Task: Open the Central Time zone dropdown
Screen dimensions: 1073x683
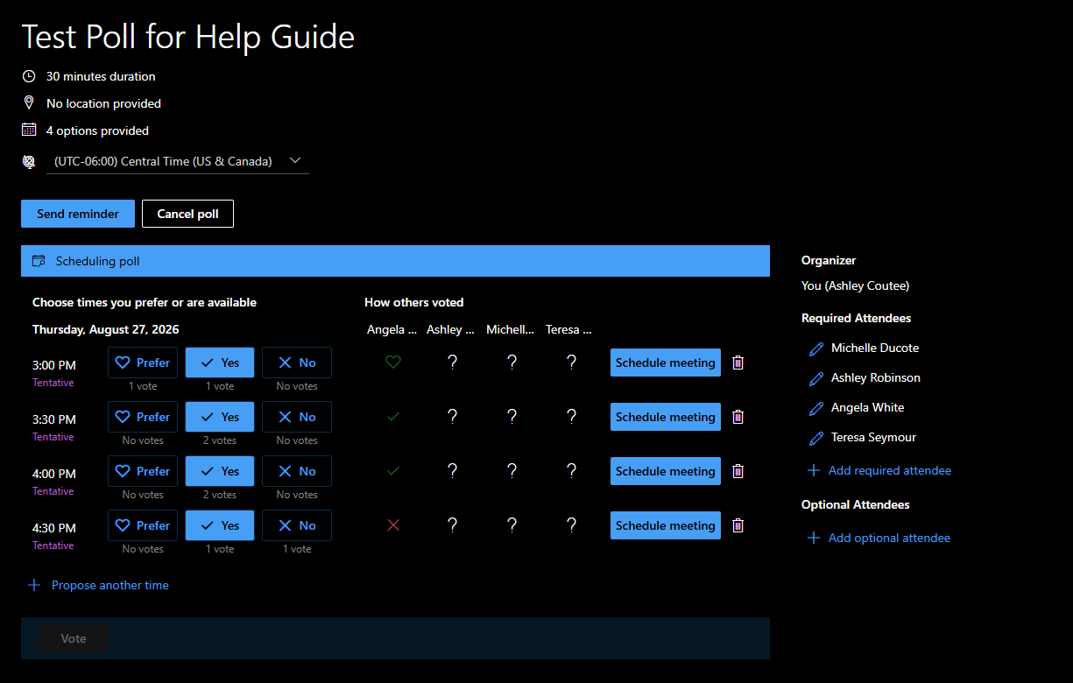Action: pyautogui.click(x=178, y=161)
